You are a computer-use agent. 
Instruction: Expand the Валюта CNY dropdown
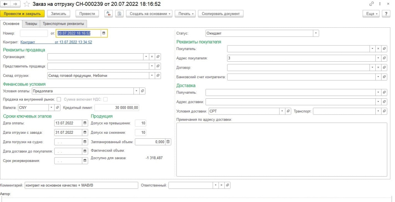click(51, 108)
